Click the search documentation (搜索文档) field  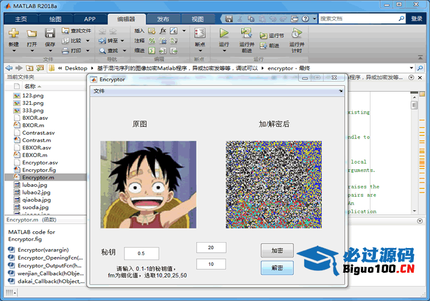click(x=358, y=19)
